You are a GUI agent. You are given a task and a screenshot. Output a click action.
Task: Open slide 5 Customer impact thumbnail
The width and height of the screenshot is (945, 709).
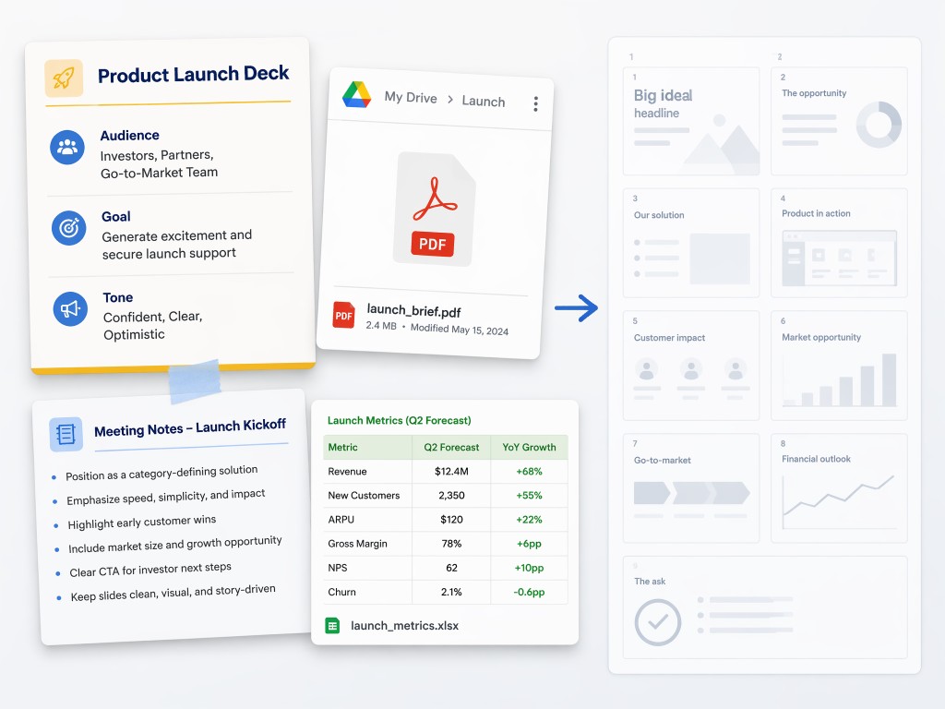691,366
